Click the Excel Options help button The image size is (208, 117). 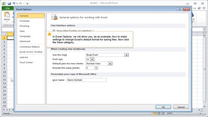pyautogui.click(x=180, y=9)
